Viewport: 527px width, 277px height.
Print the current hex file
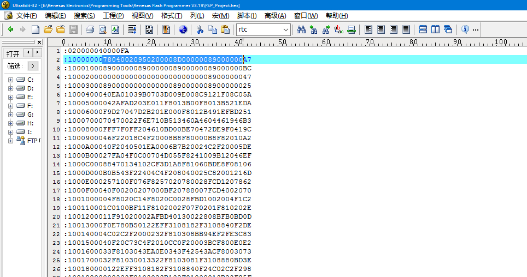click(90, 29)
